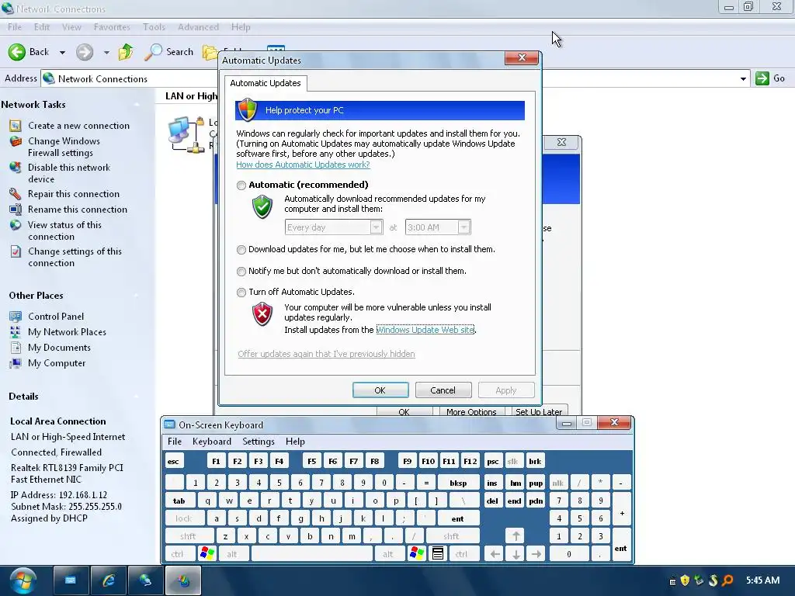The width and height of the screenshot is (795, 596).
Task: Collapse the Details section
Action: 137,397
